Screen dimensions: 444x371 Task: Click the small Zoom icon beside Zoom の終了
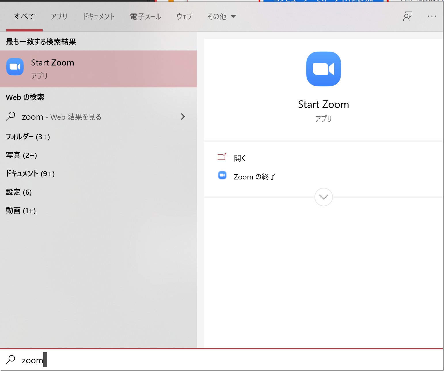[222, 175]
